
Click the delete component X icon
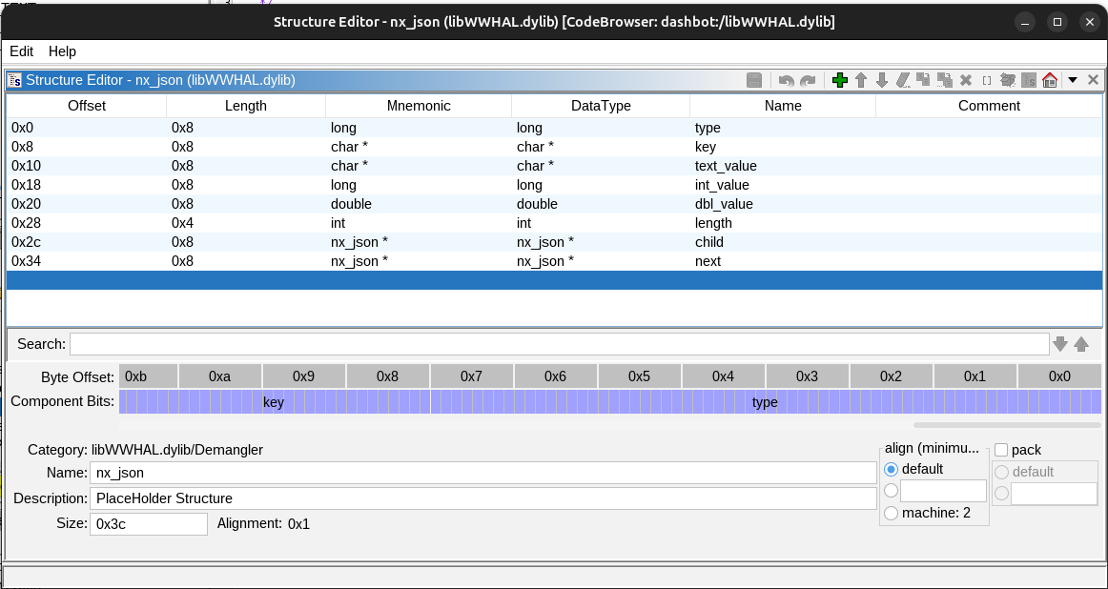pyautogui.click(x=965, y=81)
